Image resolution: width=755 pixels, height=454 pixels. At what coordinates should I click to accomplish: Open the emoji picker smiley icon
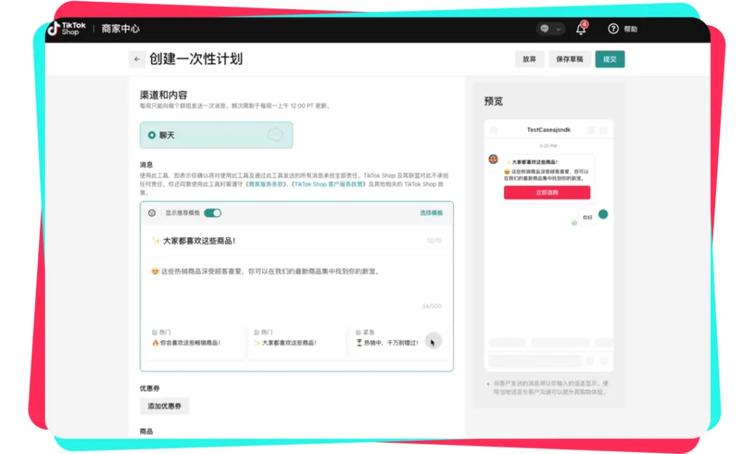(x=152, y=212)
